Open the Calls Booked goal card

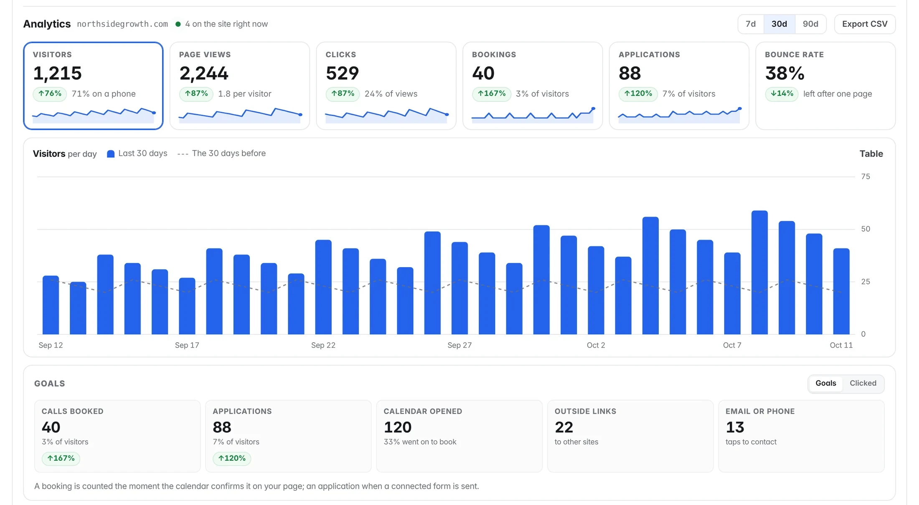click(x=117, y=436)
